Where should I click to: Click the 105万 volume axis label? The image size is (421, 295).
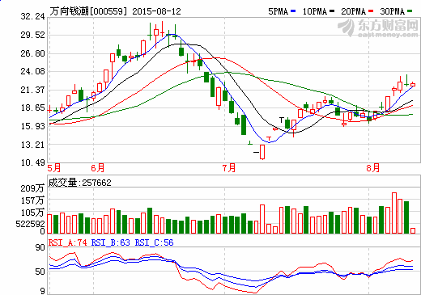pos(32,213)
